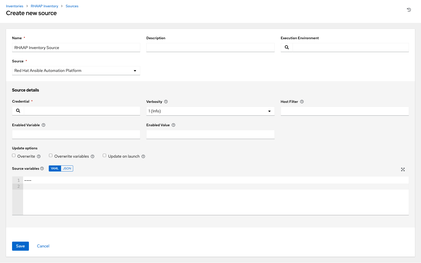
Task: Click inside the Name input field
Action: pos(76,48)
